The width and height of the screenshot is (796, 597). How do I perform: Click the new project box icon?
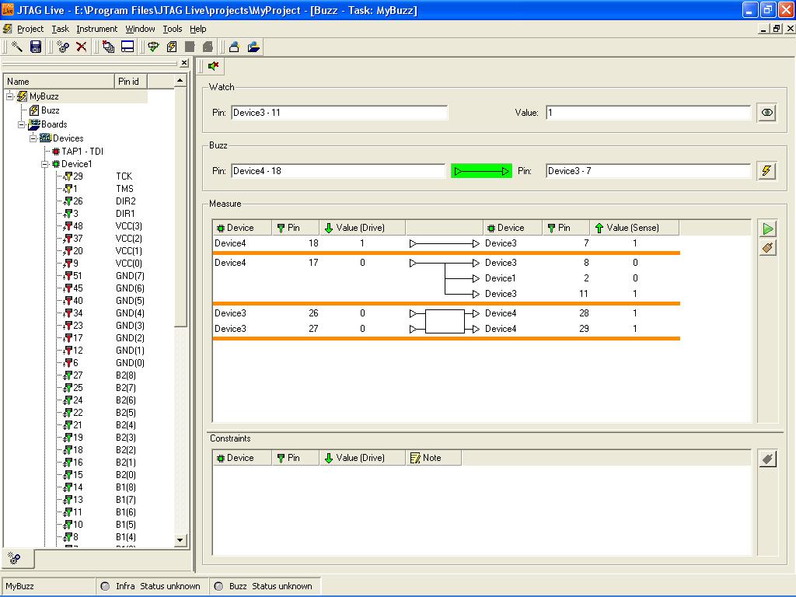(x=234, y=47)
